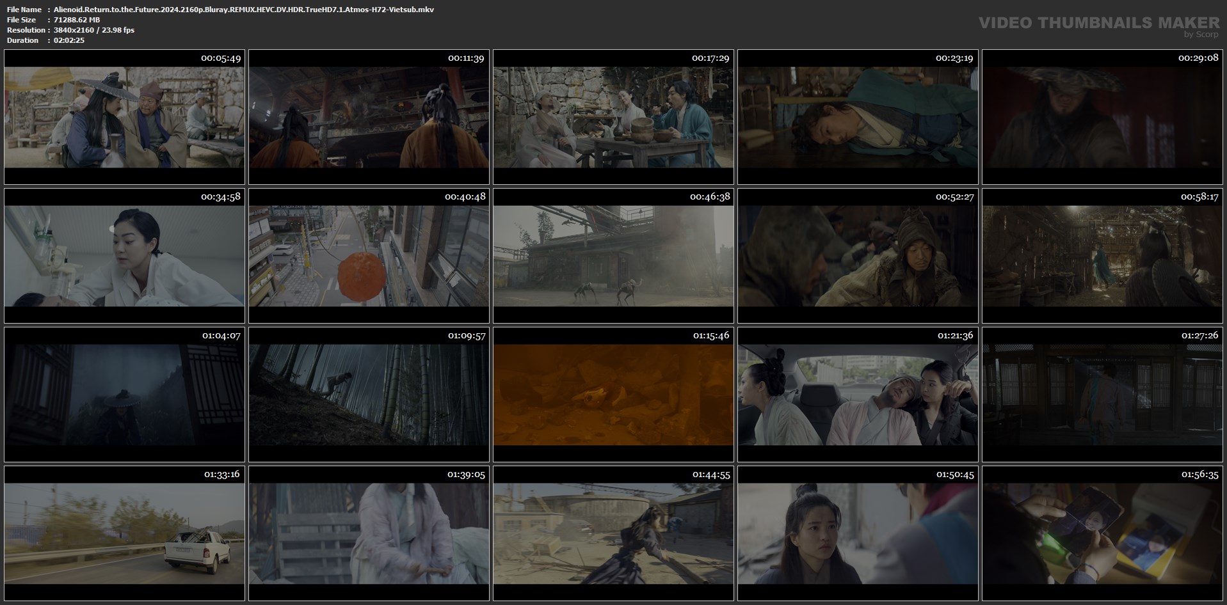Viewport: 1227px width, 605px height.
Task: Click the File Name label
Action: [x=24, y=10]
